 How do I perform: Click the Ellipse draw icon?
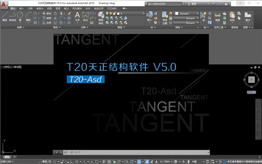point(35,18)
